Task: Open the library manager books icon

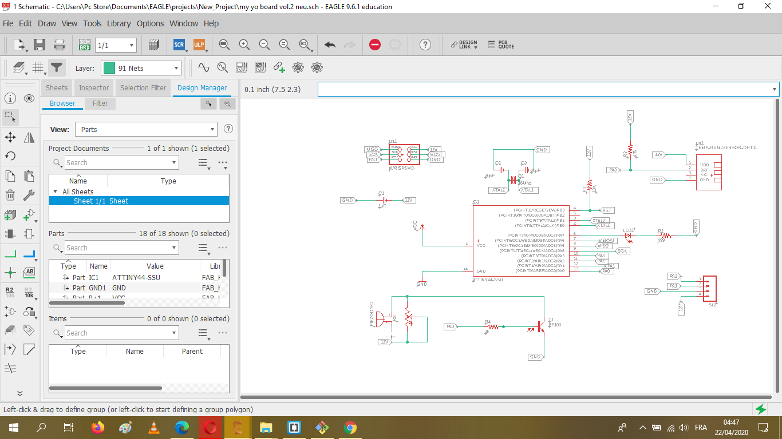Action: point(153,45)
